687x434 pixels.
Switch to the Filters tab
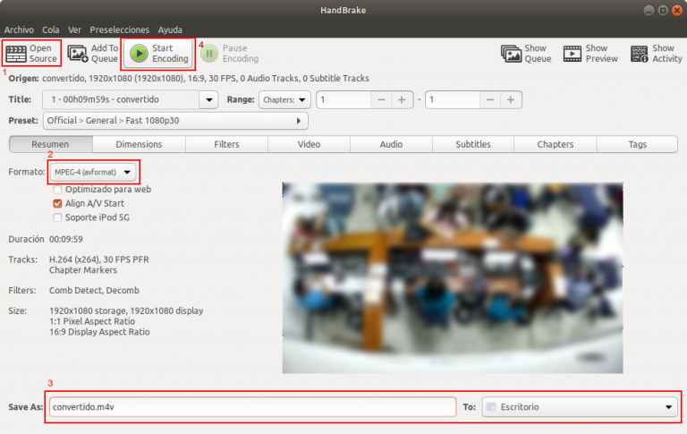coord(226,144)
